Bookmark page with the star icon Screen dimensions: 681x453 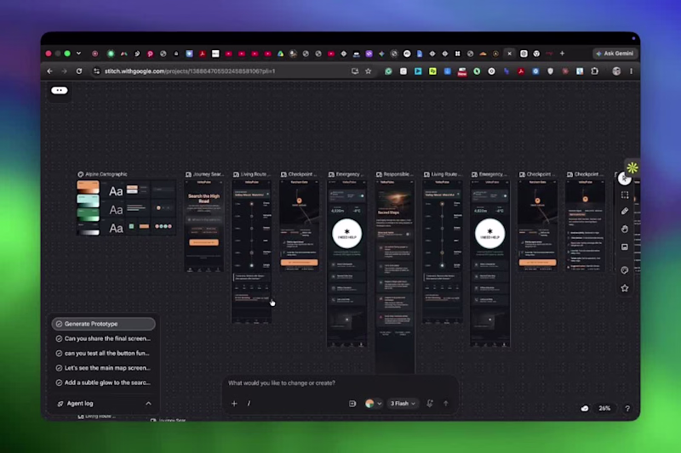point(369,71)
